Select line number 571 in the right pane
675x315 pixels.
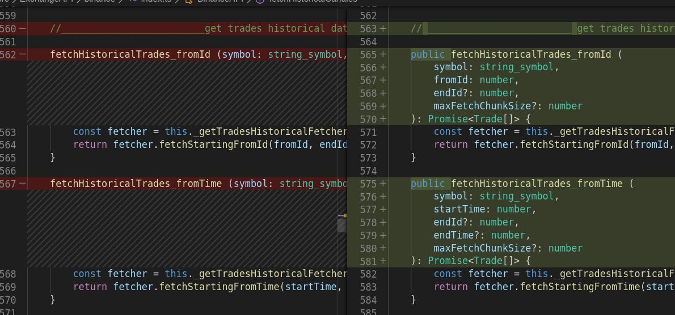368,132
